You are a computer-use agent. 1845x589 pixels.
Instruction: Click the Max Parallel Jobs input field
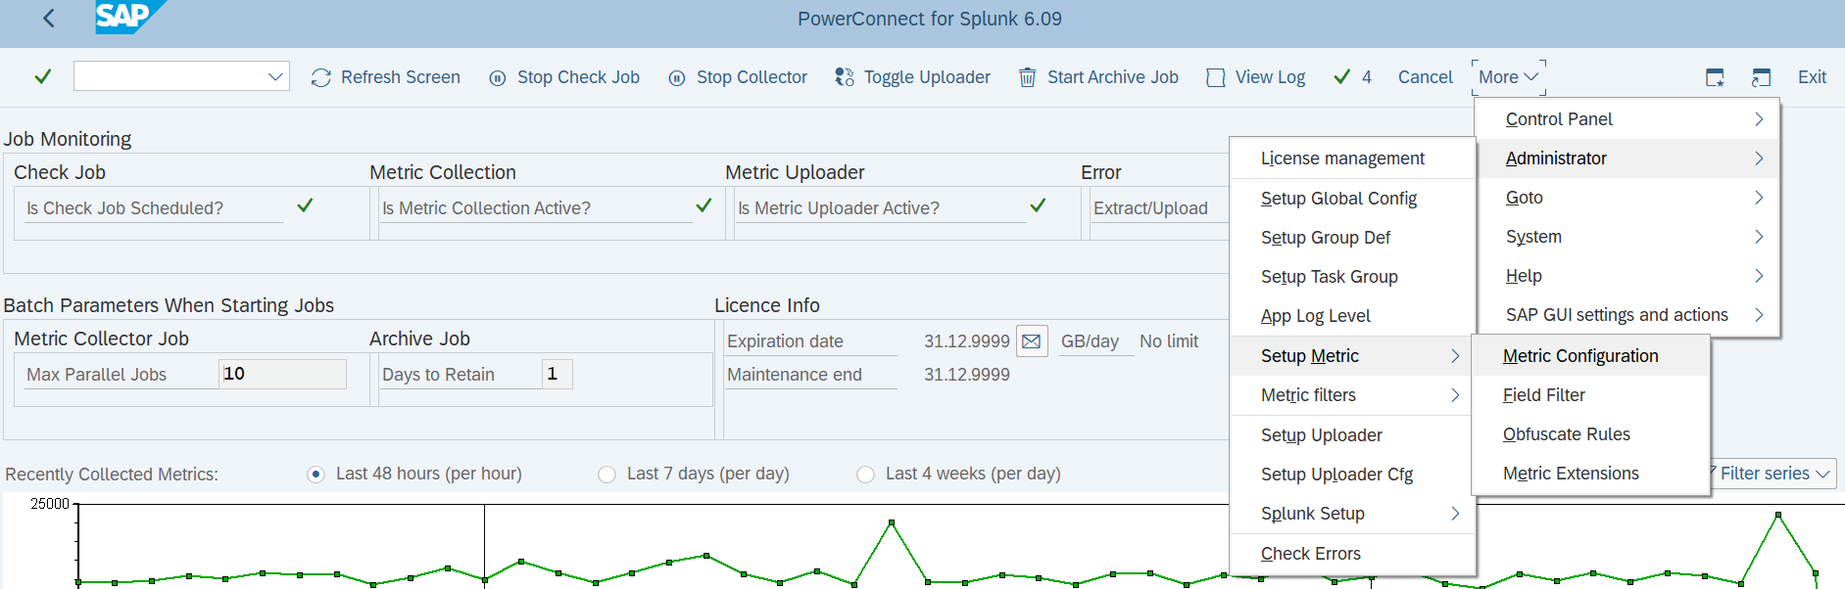coord(282,374)
